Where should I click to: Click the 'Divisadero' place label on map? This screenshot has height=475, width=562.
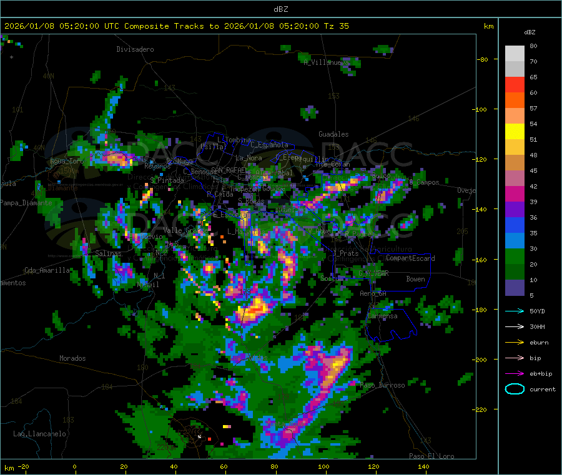coord(135,49)
